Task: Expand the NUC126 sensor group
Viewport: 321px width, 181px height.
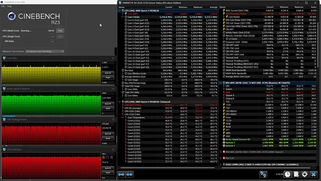Action: coord(221,158)
